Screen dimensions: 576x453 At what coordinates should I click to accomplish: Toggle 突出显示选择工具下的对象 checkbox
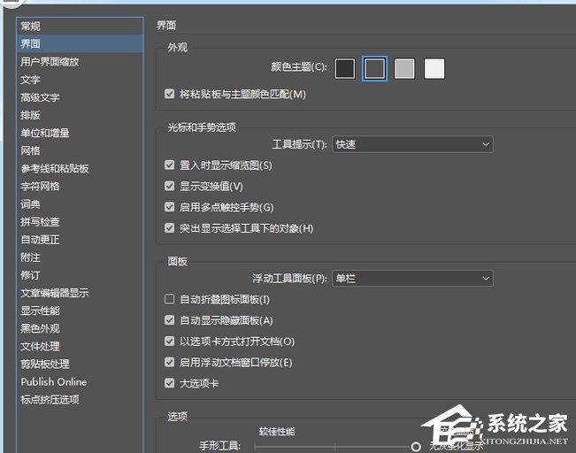tap(169, 228)
